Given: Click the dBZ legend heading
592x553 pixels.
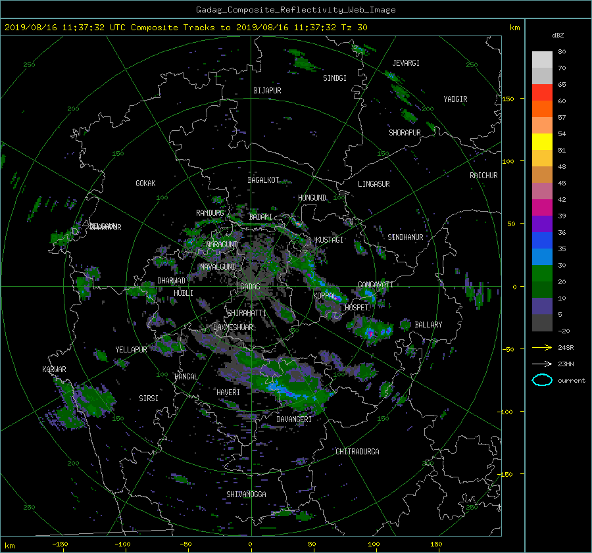Looking at the screenshot, I should point(558,36).
